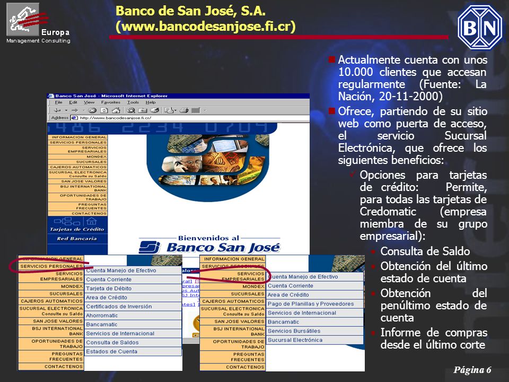The image size is (509, 382).
Task: Open the File menu
Action: point(58,102)
